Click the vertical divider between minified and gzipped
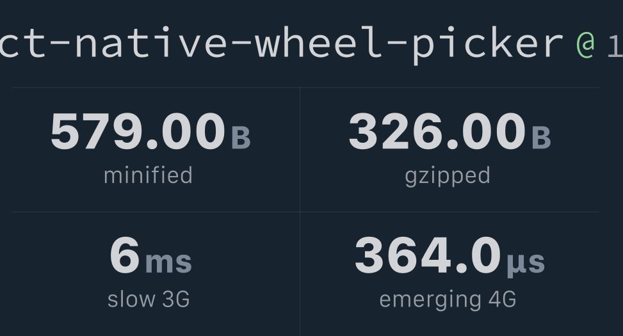 300,149
